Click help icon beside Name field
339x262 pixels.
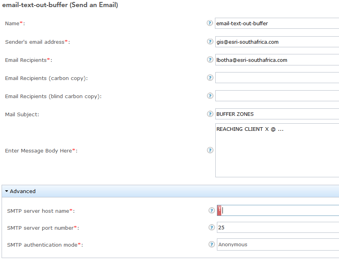pyautogui.click(x=210, y=23)
